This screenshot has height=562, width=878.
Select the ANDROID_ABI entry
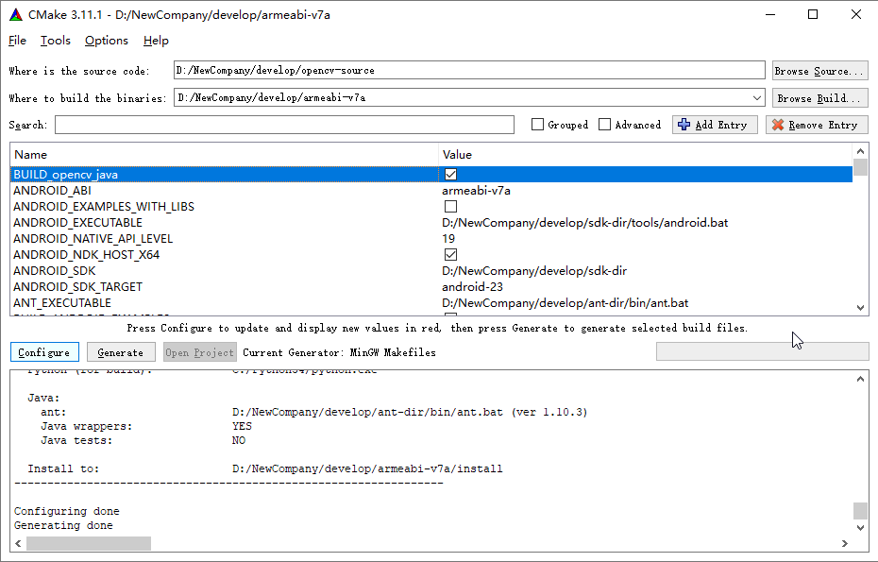point(52,191)
